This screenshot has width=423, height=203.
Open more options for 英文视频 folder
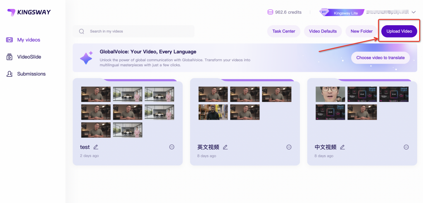289,147
